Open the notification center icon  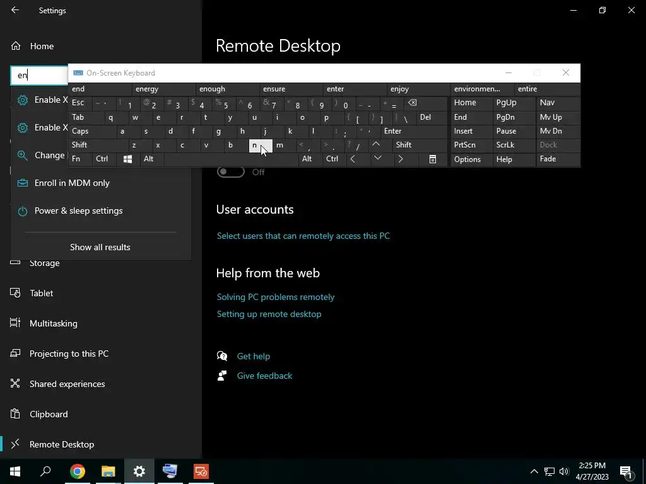tap(626, 472)
